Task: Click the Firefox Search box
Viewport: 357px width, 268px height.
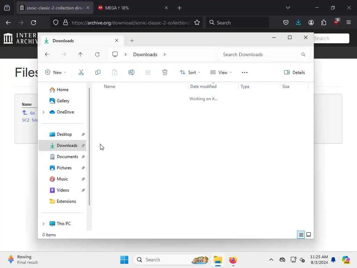Action: [237, 23]
